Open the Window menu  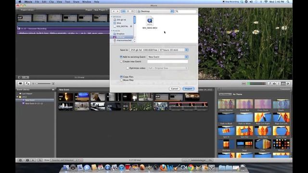tap(87, 2)
